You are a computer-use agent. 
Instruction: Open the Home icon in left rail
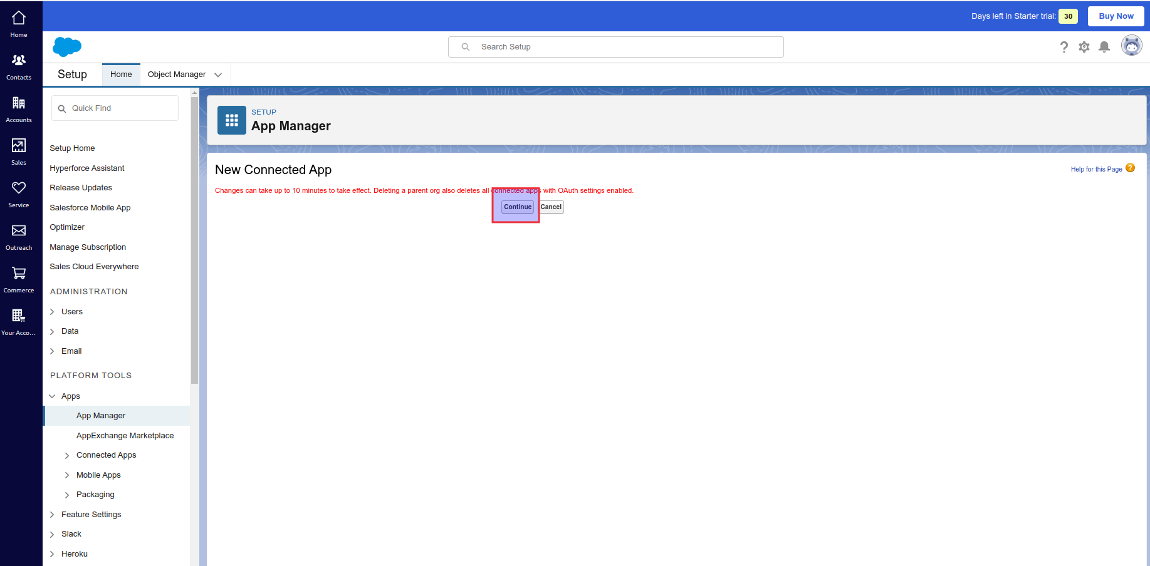pos(19,18)
